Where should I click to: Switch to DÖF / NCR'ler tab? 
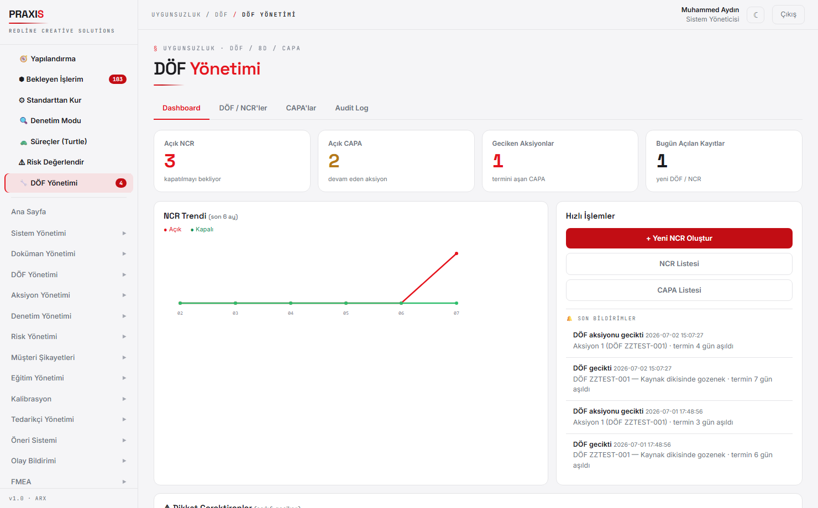(243, 108)
